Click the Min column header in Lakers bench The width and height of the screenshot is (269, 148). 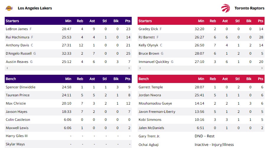(x=68, y=79)
